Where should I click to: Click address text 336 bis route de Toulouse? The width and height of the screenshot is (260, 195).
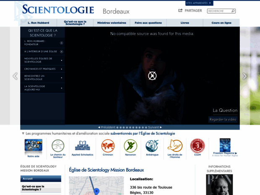click(x=151, y=187)
